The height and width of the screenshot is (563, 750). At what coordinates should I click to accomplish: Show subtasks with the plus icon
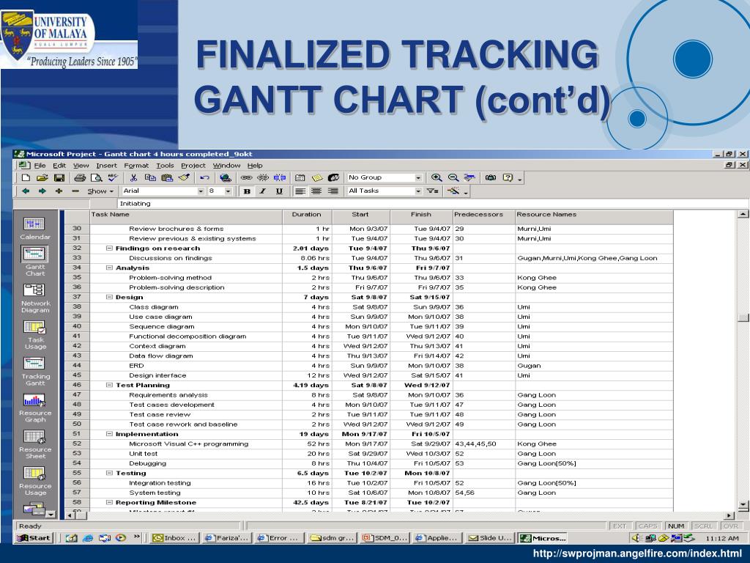click(x=59, y=191)
